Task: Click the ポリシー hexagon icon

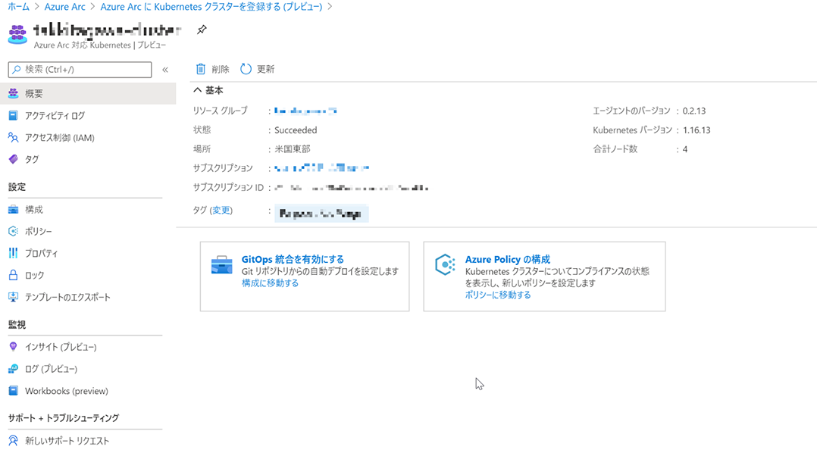Action: [14, 231]
